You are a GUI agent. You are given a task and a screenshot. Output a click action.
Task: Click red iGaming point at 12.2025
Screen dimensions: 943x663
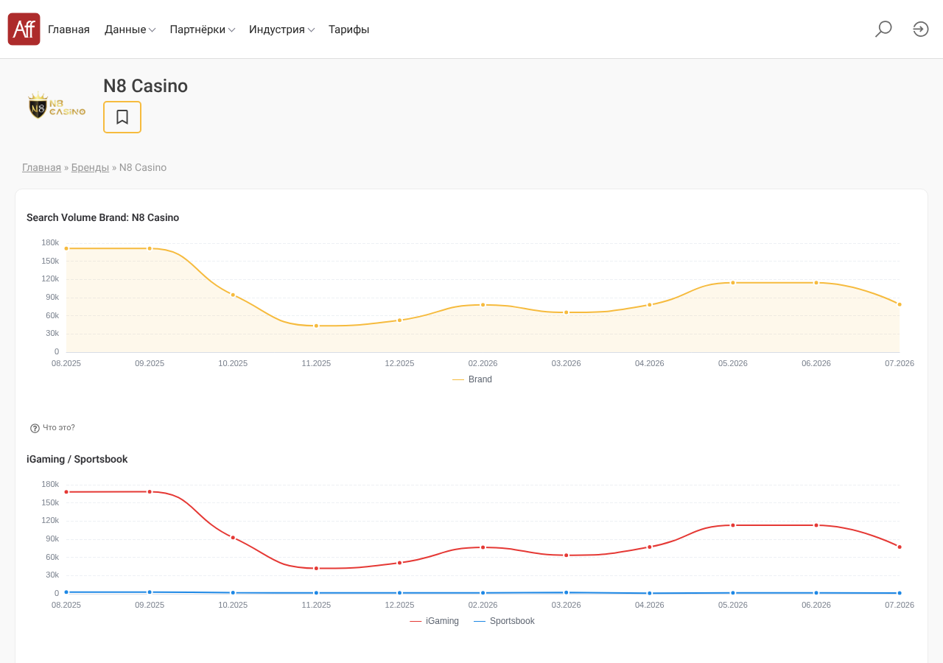point(399,562)
